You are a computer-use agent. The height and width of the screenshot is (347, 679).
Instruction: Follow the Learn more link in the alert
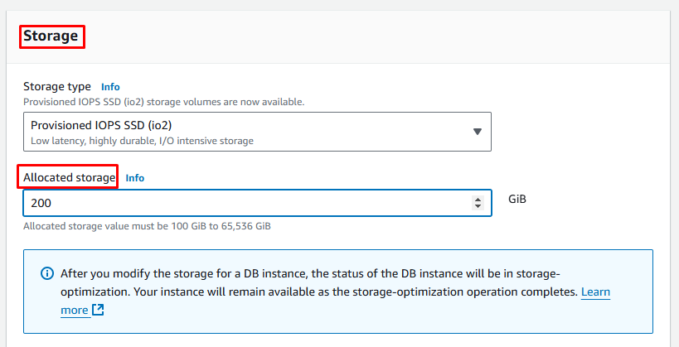[x=596, y=292]
